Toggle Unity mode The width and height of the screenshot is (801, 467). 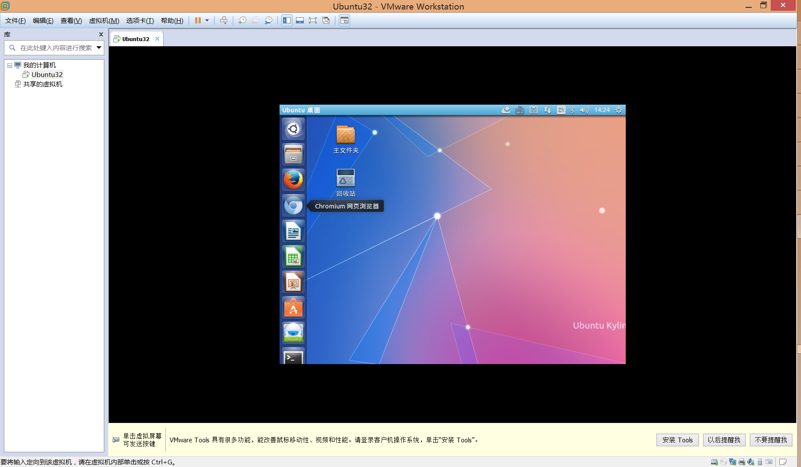[x=326, y=20]
